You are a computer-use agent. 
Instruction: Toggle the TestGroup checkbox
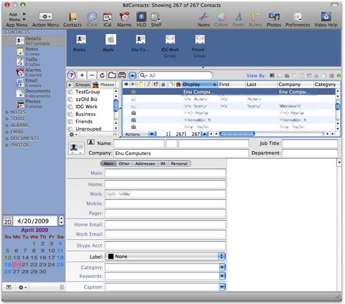[70, 92]
